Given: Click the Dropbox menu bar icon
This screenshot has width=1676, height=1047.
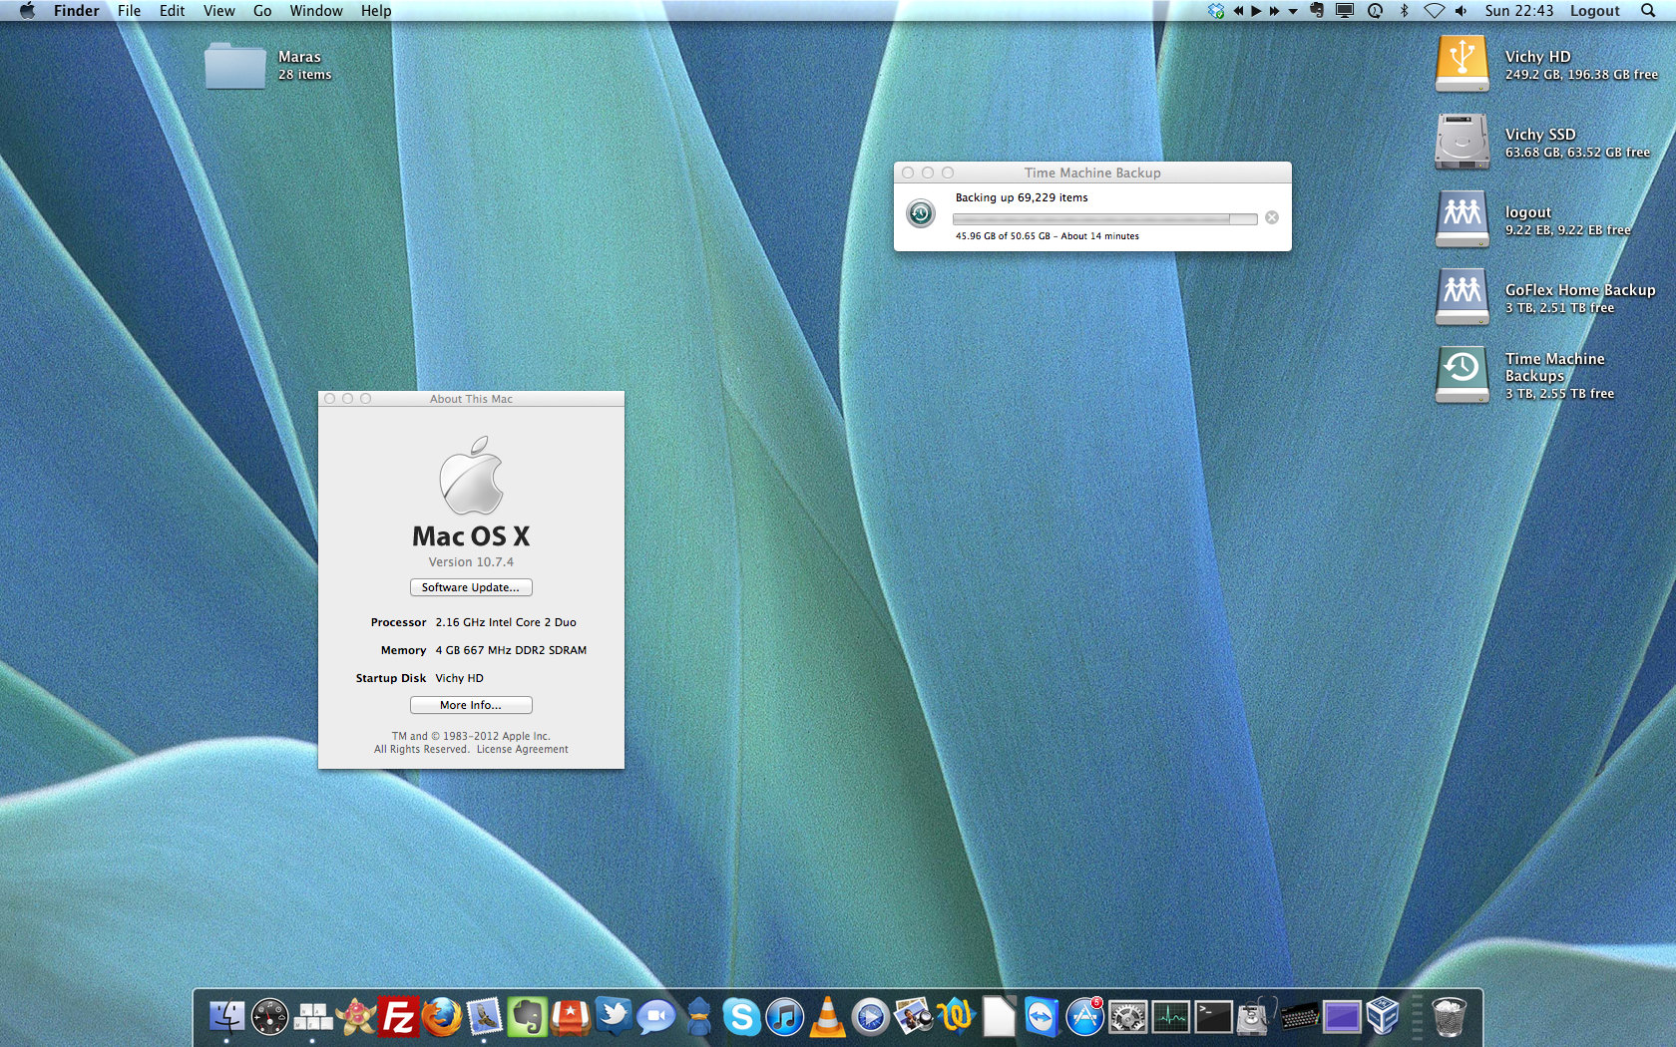Looking at the screenshot, I should point(1215,11).
